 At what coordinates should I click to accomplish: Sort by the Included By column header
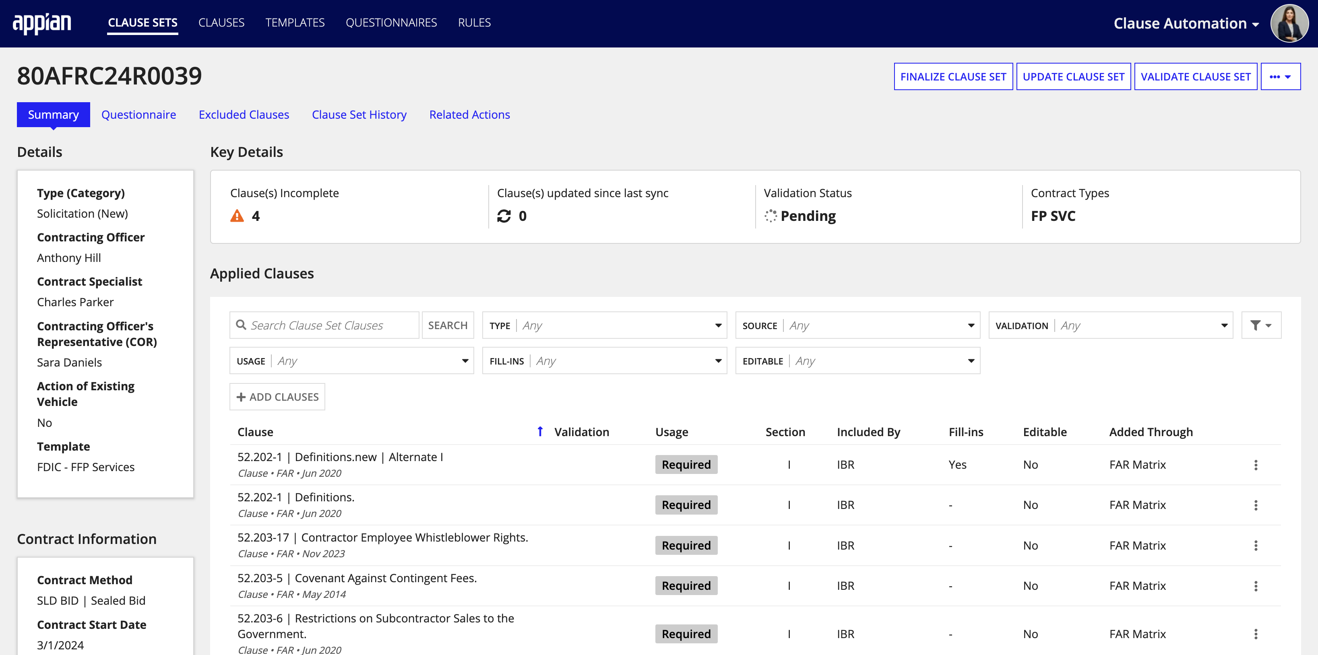(x=868, y=432)
